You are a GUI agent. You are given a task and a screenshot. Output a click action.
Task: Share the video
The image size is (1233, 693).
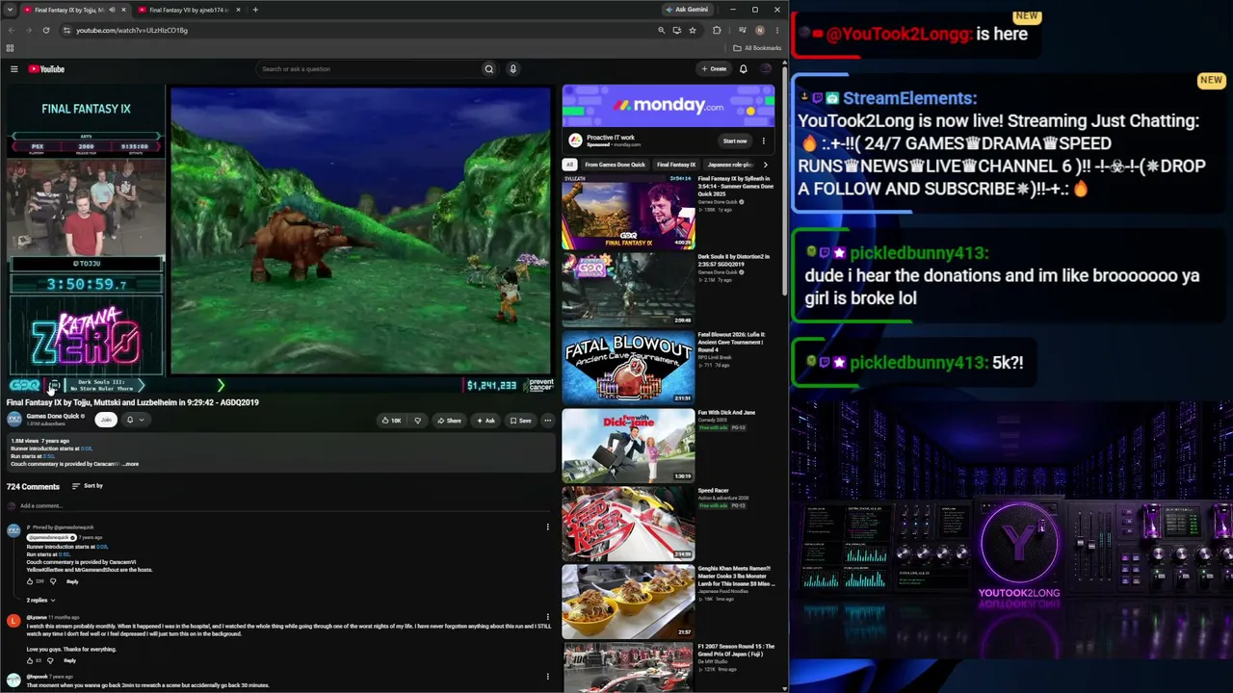coord(449,421)
